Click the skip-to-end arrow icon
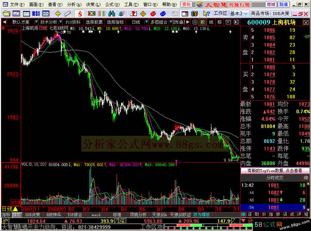Image resolution: width=311 pixels, height=231 pixels. 236,22
